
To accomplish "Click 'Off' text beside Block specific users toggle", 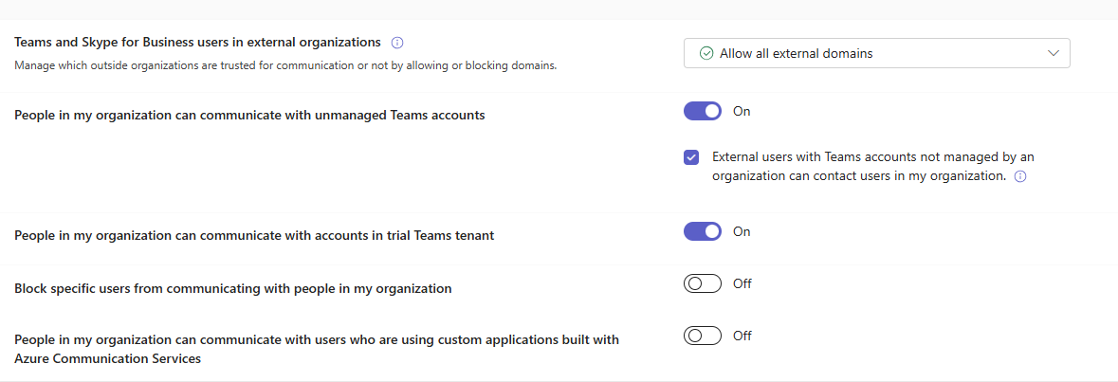I will point(742,283).
